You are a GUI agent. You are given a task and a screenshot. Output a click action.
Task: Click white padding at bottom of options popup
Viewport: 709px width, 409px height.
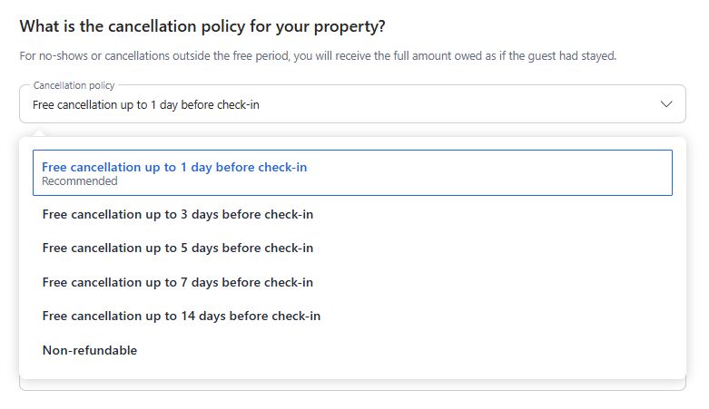pyautogui.click(x=352, y=373)
